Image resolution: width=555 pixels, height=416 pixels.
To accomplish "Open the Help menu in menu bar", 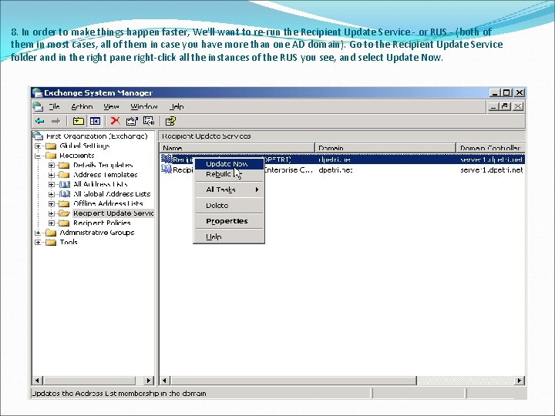I will pyautogui.click(x=177, y=106).
